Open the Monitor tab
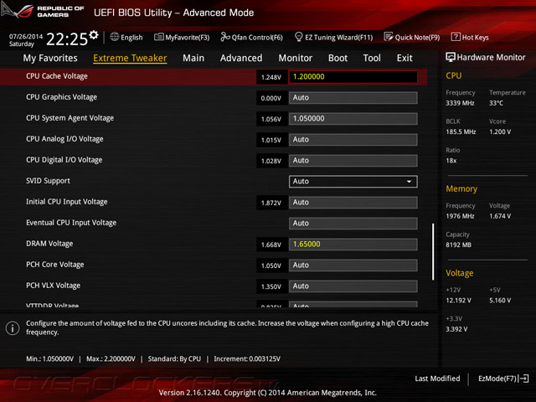 point(296,58)
